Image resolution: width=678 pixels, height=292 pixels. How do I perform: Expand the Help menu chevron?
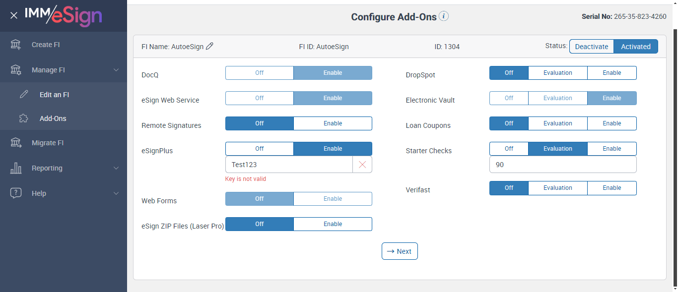pos(116,193)
